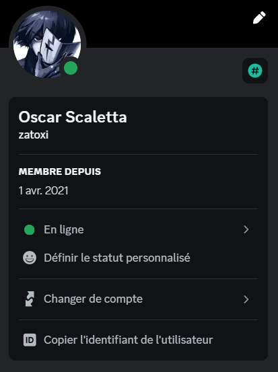Select Définir le statut personnalisé
This screenshot has width=278, height=372.
click(138, 258)
